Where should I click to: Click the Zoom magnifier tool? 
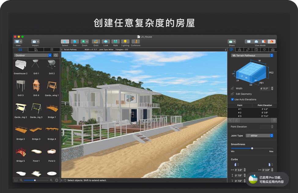[83, 42]
